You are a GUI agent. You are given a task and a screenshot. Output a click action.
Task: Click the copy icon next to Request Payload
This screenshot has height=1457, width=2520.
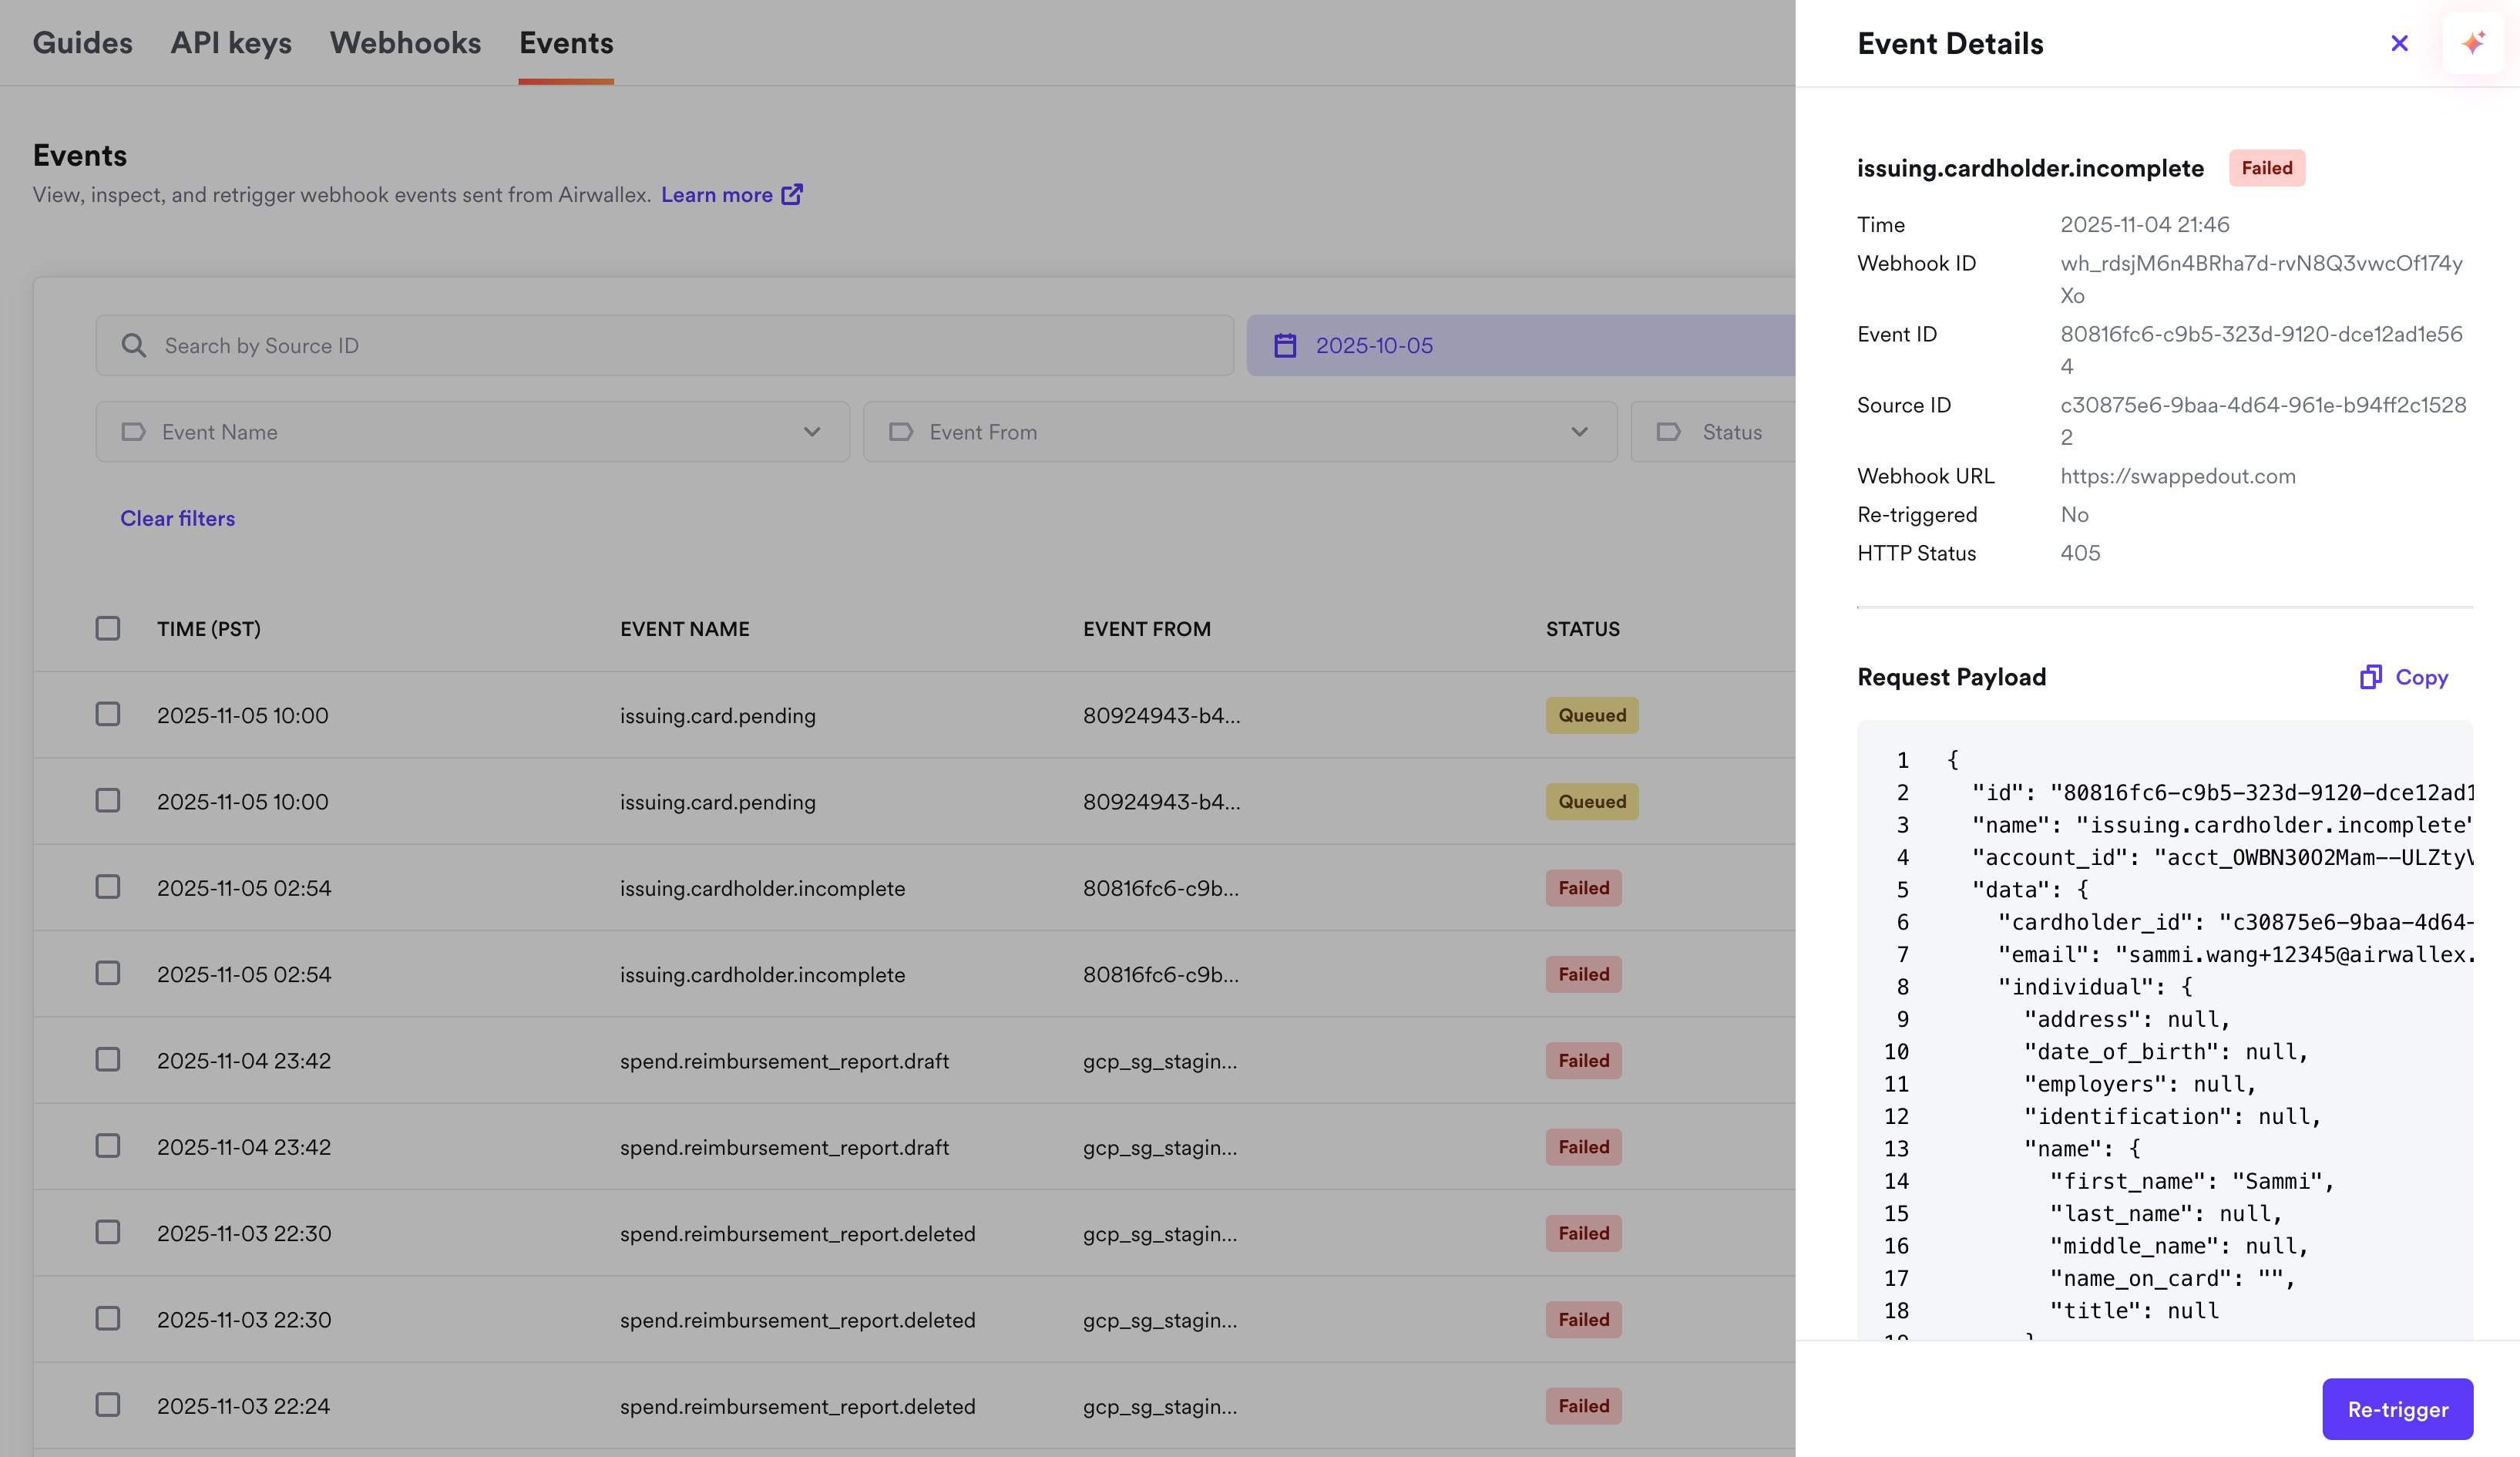[2370, 677]
